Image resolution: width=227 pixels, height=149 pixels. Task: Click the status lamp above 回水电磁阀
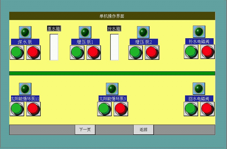pos(199,89)
